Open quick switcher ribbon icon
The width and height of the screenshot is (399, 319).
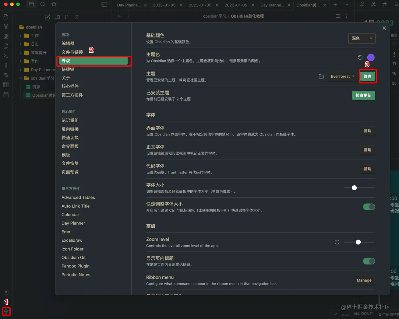6,17
